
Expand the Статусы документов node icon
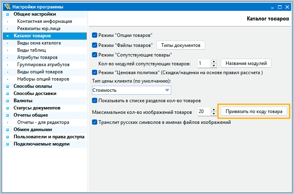pos(8,108)
